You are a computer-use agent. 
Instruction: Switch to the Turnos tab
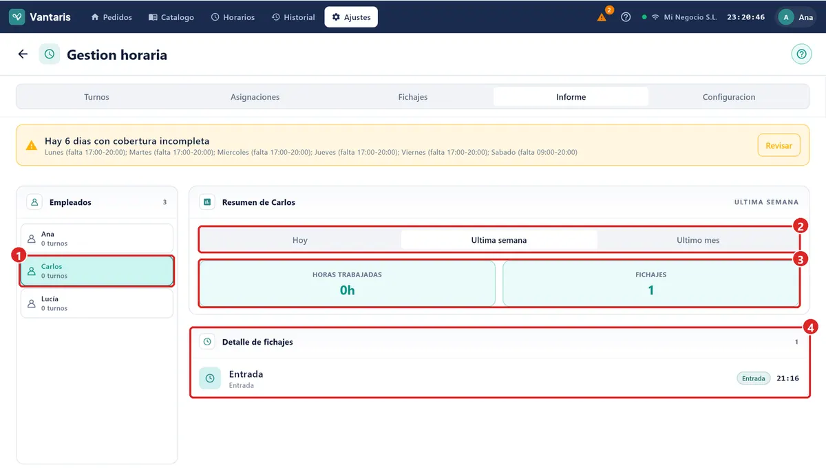(96, 97)
